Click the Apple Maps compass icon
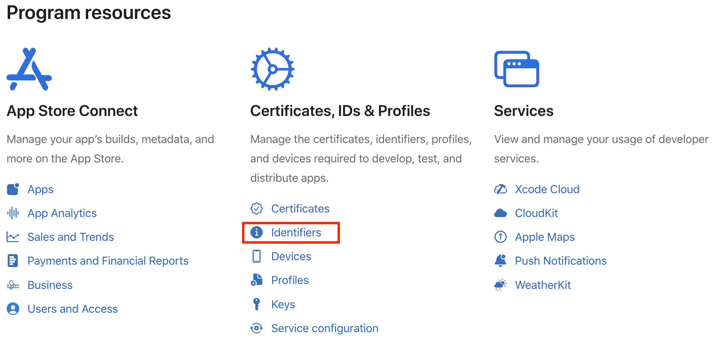Viewport: 713px width, 341px height. point(501,237)
